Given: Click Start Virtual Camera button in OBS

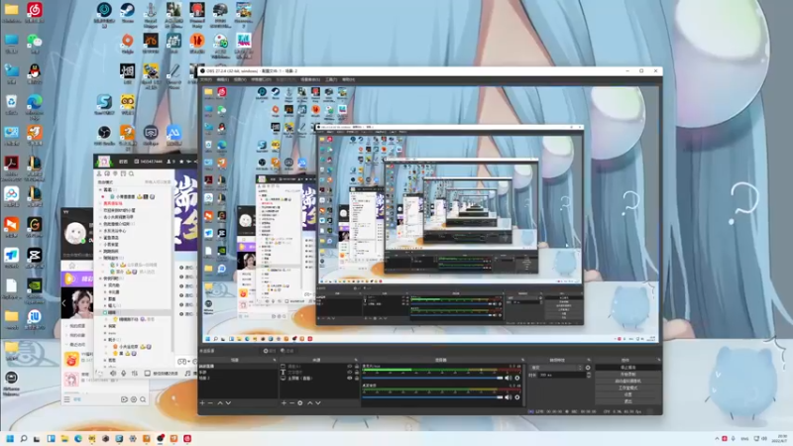Looking at the screenshot, I should point(627,381).
